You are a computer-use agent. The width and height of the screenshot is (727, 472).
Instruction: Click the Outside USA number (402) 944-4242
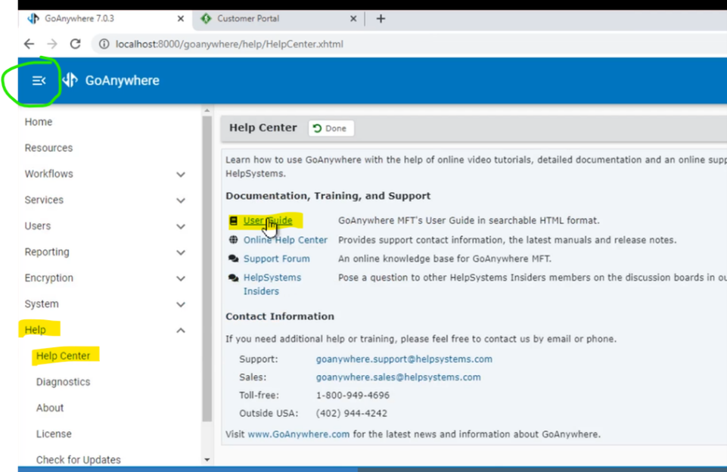click(352, 413)
